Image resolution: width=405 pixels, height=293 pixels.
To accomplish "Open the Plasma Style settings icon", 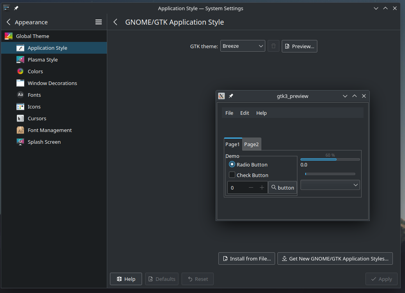I will pos(20,60).
